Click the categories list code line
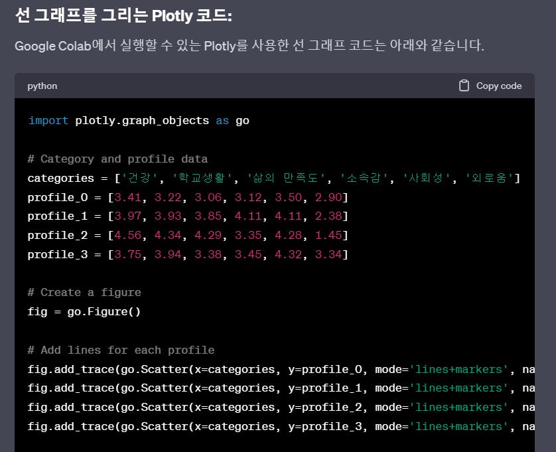Image resolution: width=556 pixels, height=452 pixels. coord(274,178)
